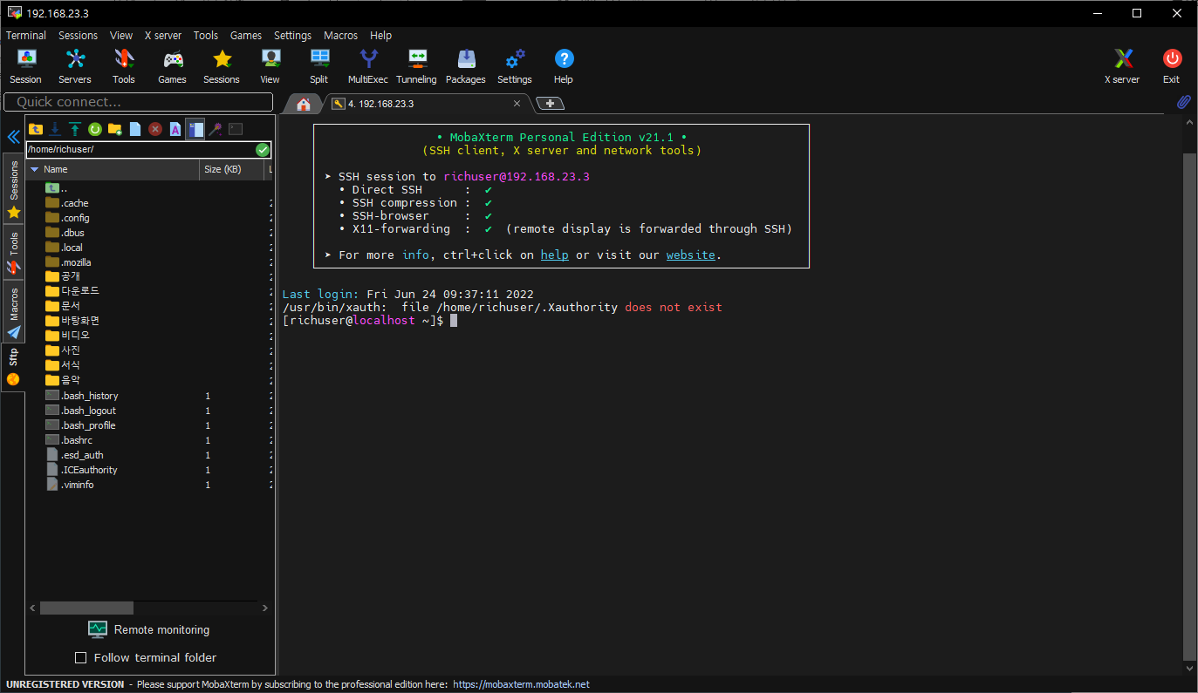
Task: Click the terminal vertical scrollbar
Action: (x=1189, y=405)
